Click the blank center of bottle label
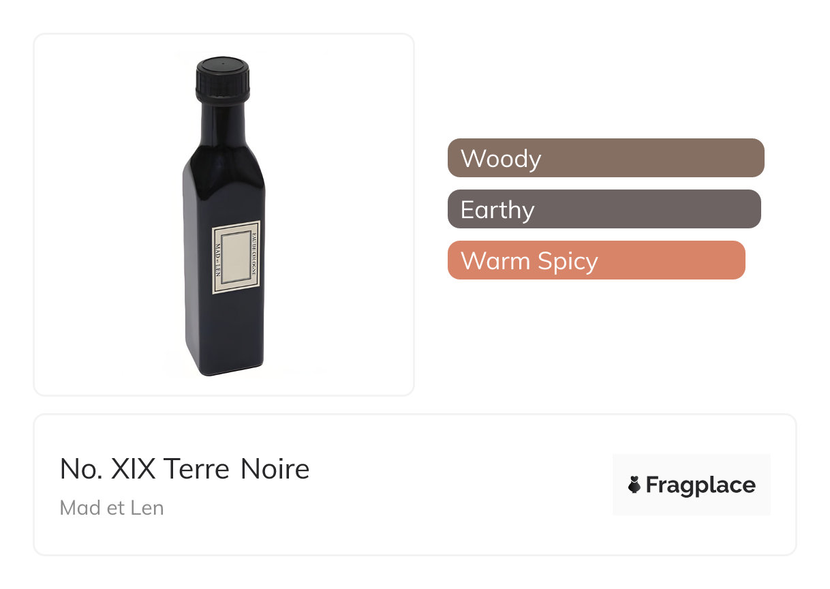830x589 pixels. (x=236, y=258)
